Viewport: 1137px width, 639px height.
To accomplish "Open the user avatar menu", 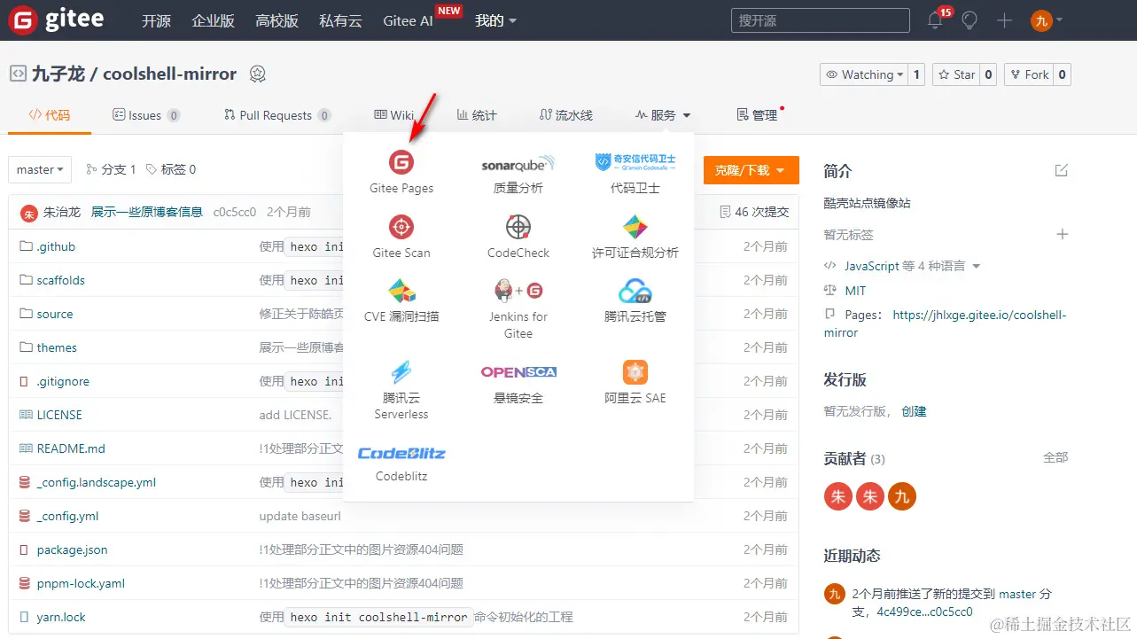I will 1047,20.
